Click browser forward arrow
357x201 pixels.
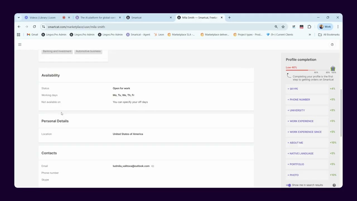(x=26, y=27)
